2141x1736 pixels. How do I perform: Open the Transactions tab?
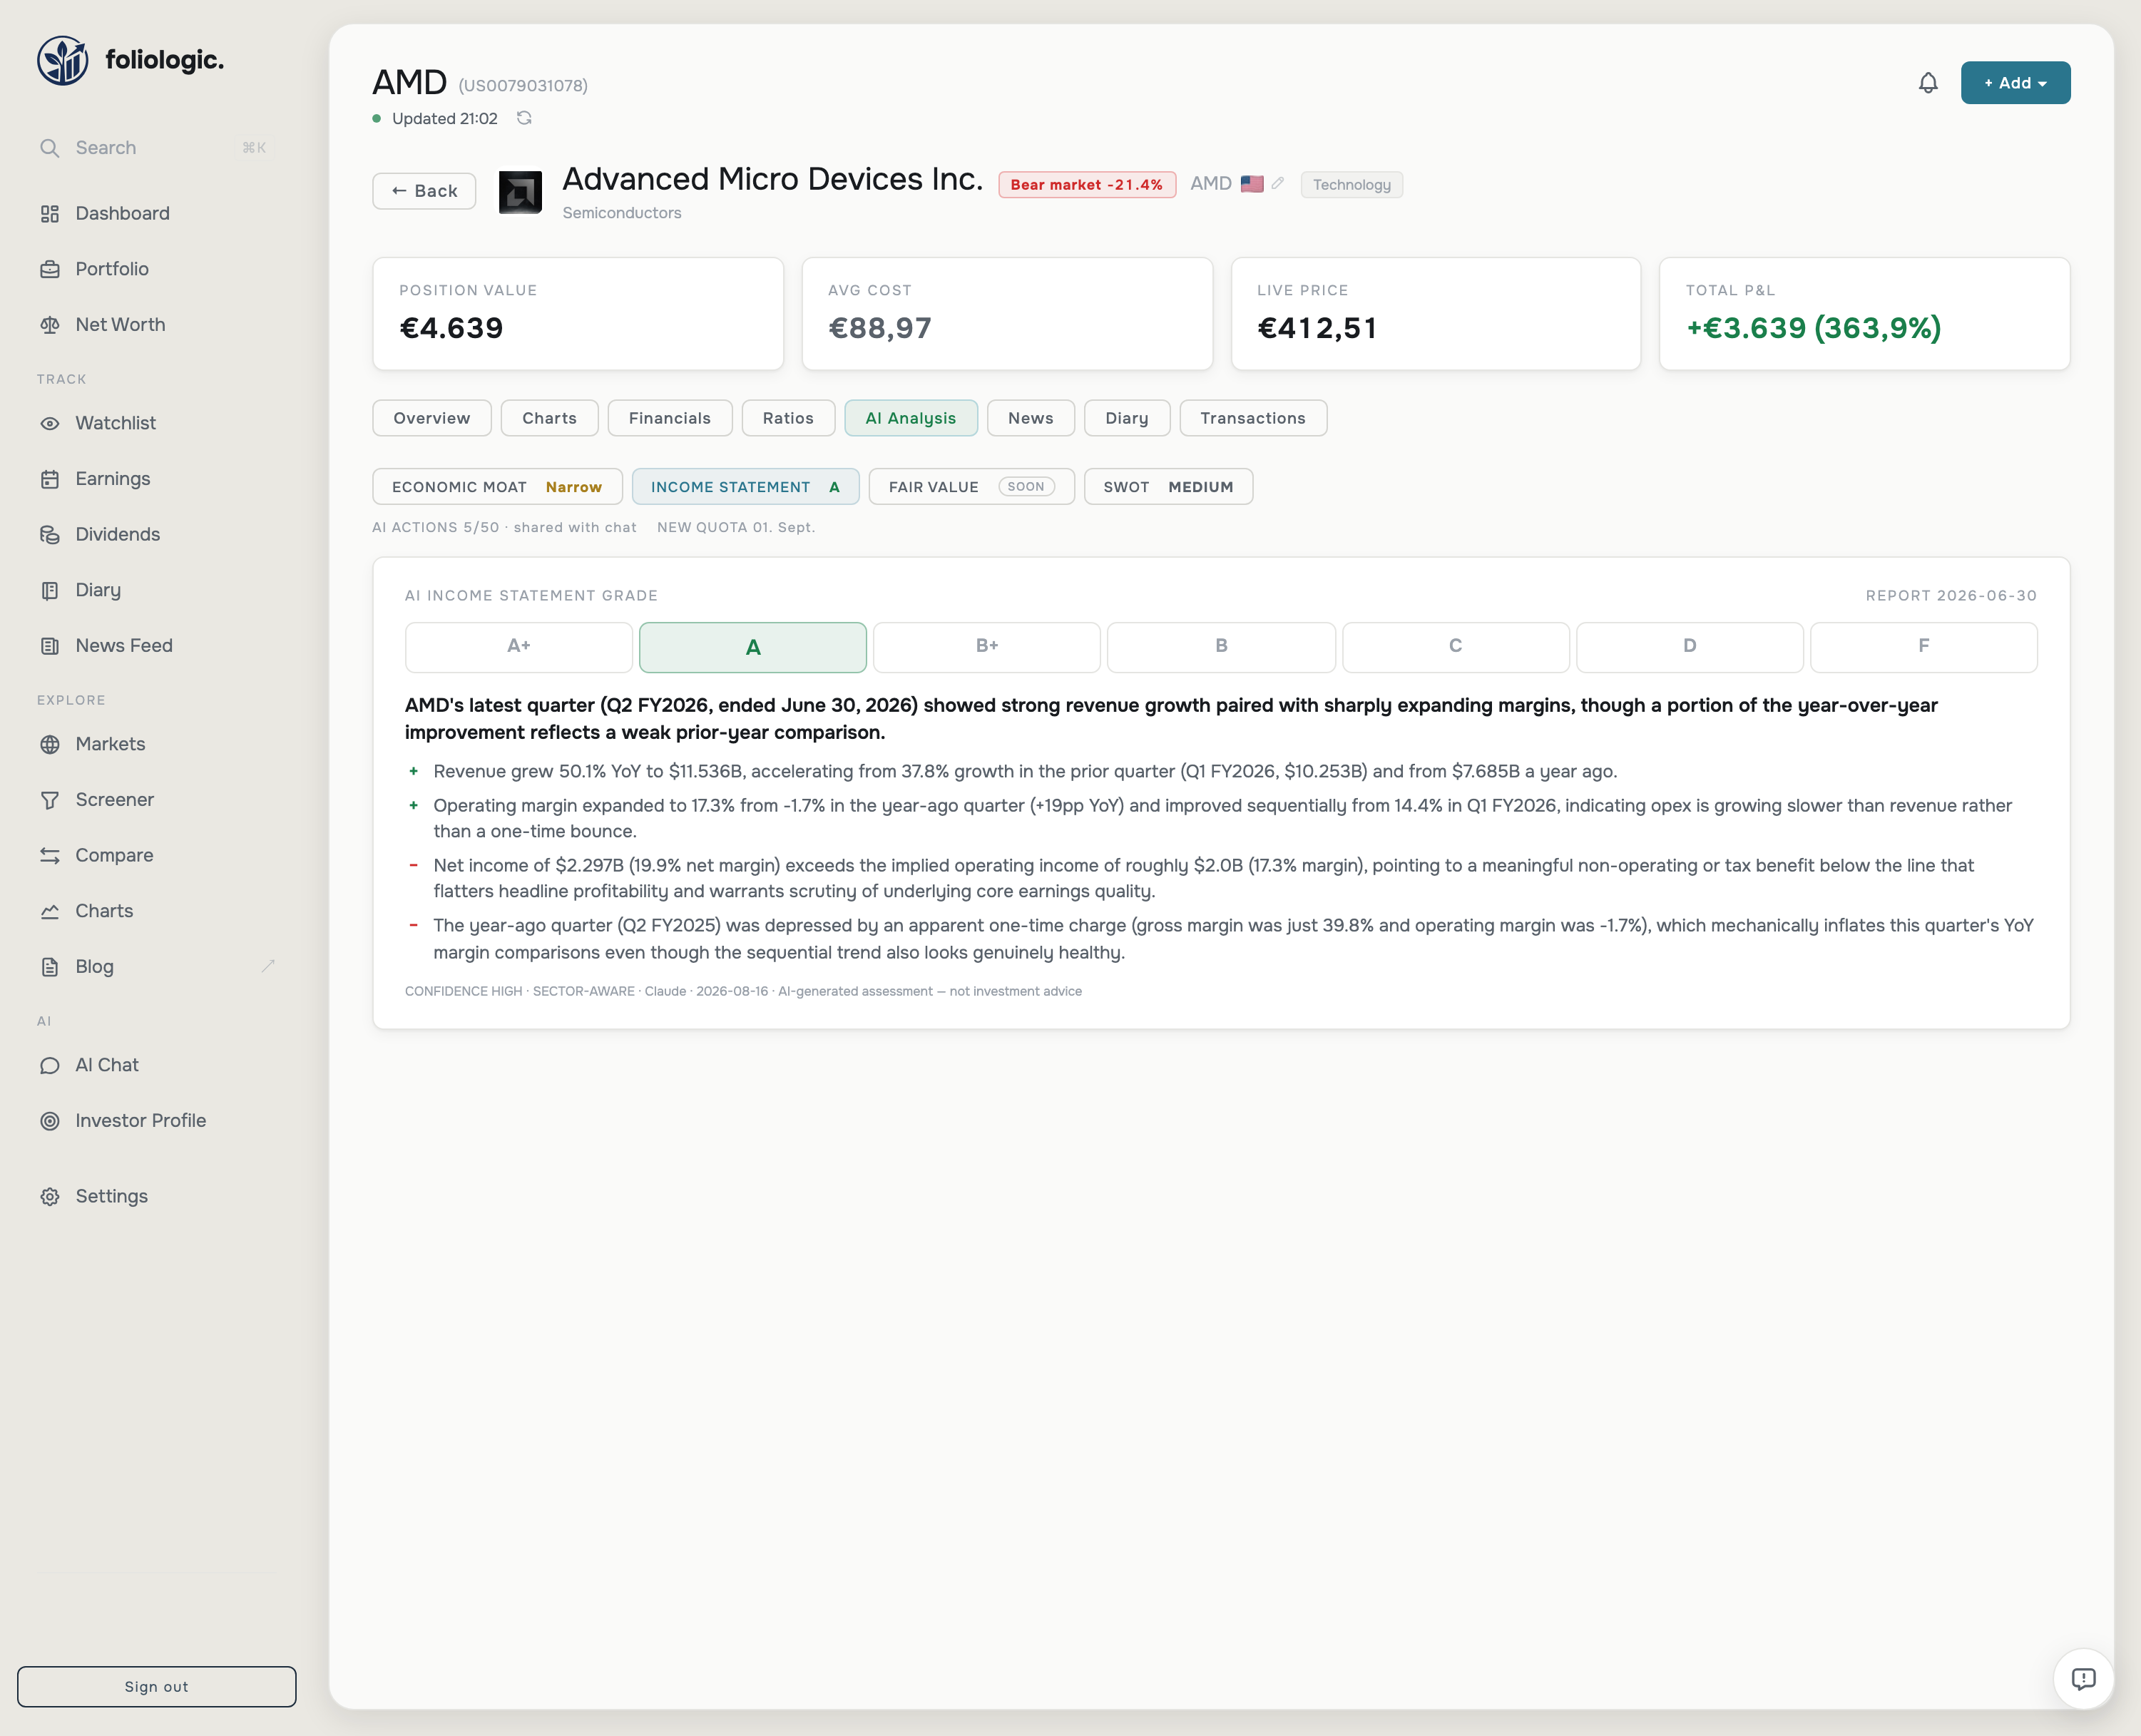click(1253, 418)
